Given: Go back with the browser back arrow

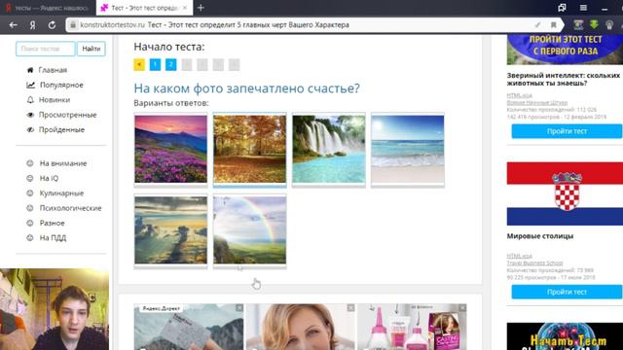Looking at the screenshot, I should [13, 25].
